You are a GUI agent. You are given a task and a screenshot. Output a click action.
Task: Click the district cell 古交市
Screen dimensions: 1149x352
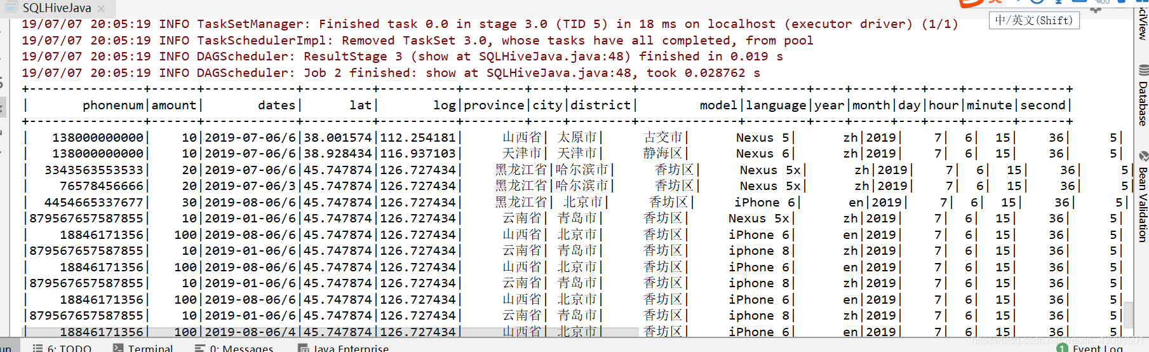(663, 138)
